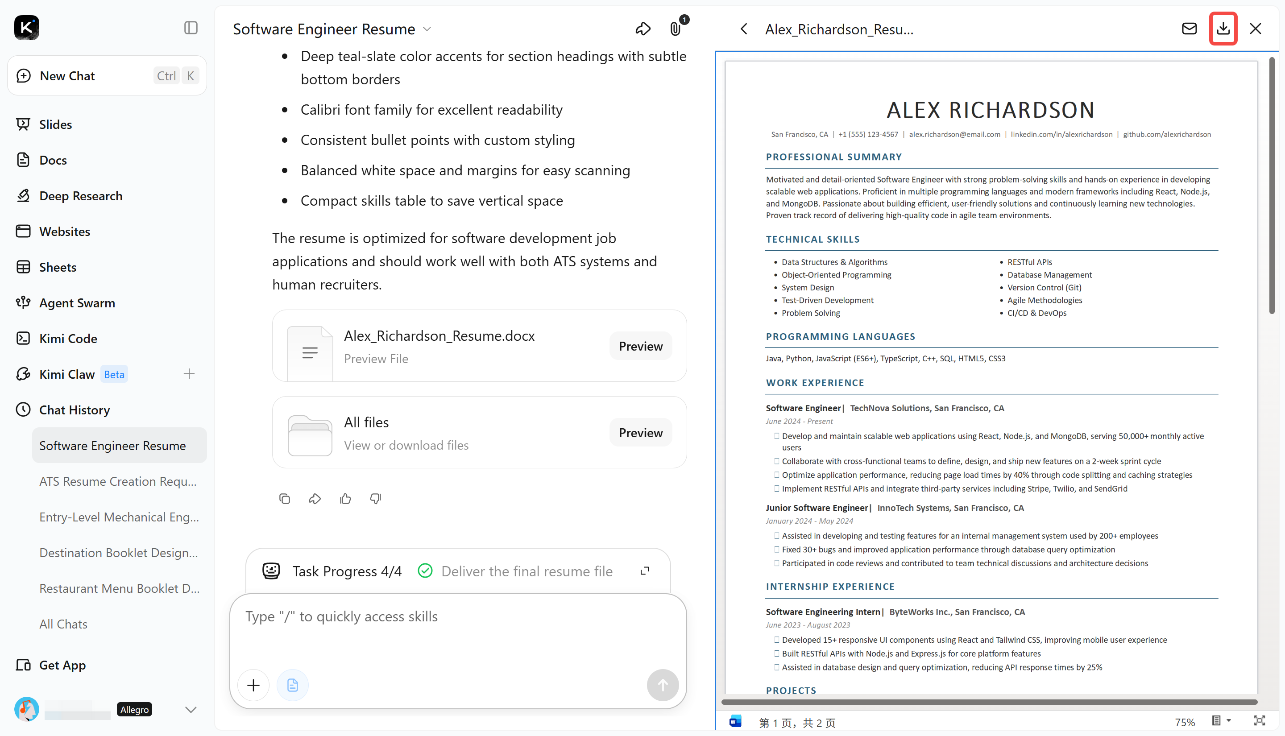
Task: Click the horizontal scrollbar under the document
Action: pos(989,702)
